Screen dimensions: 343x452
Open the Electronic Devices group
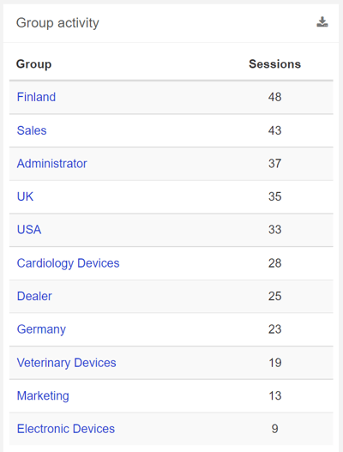(66, 429)
